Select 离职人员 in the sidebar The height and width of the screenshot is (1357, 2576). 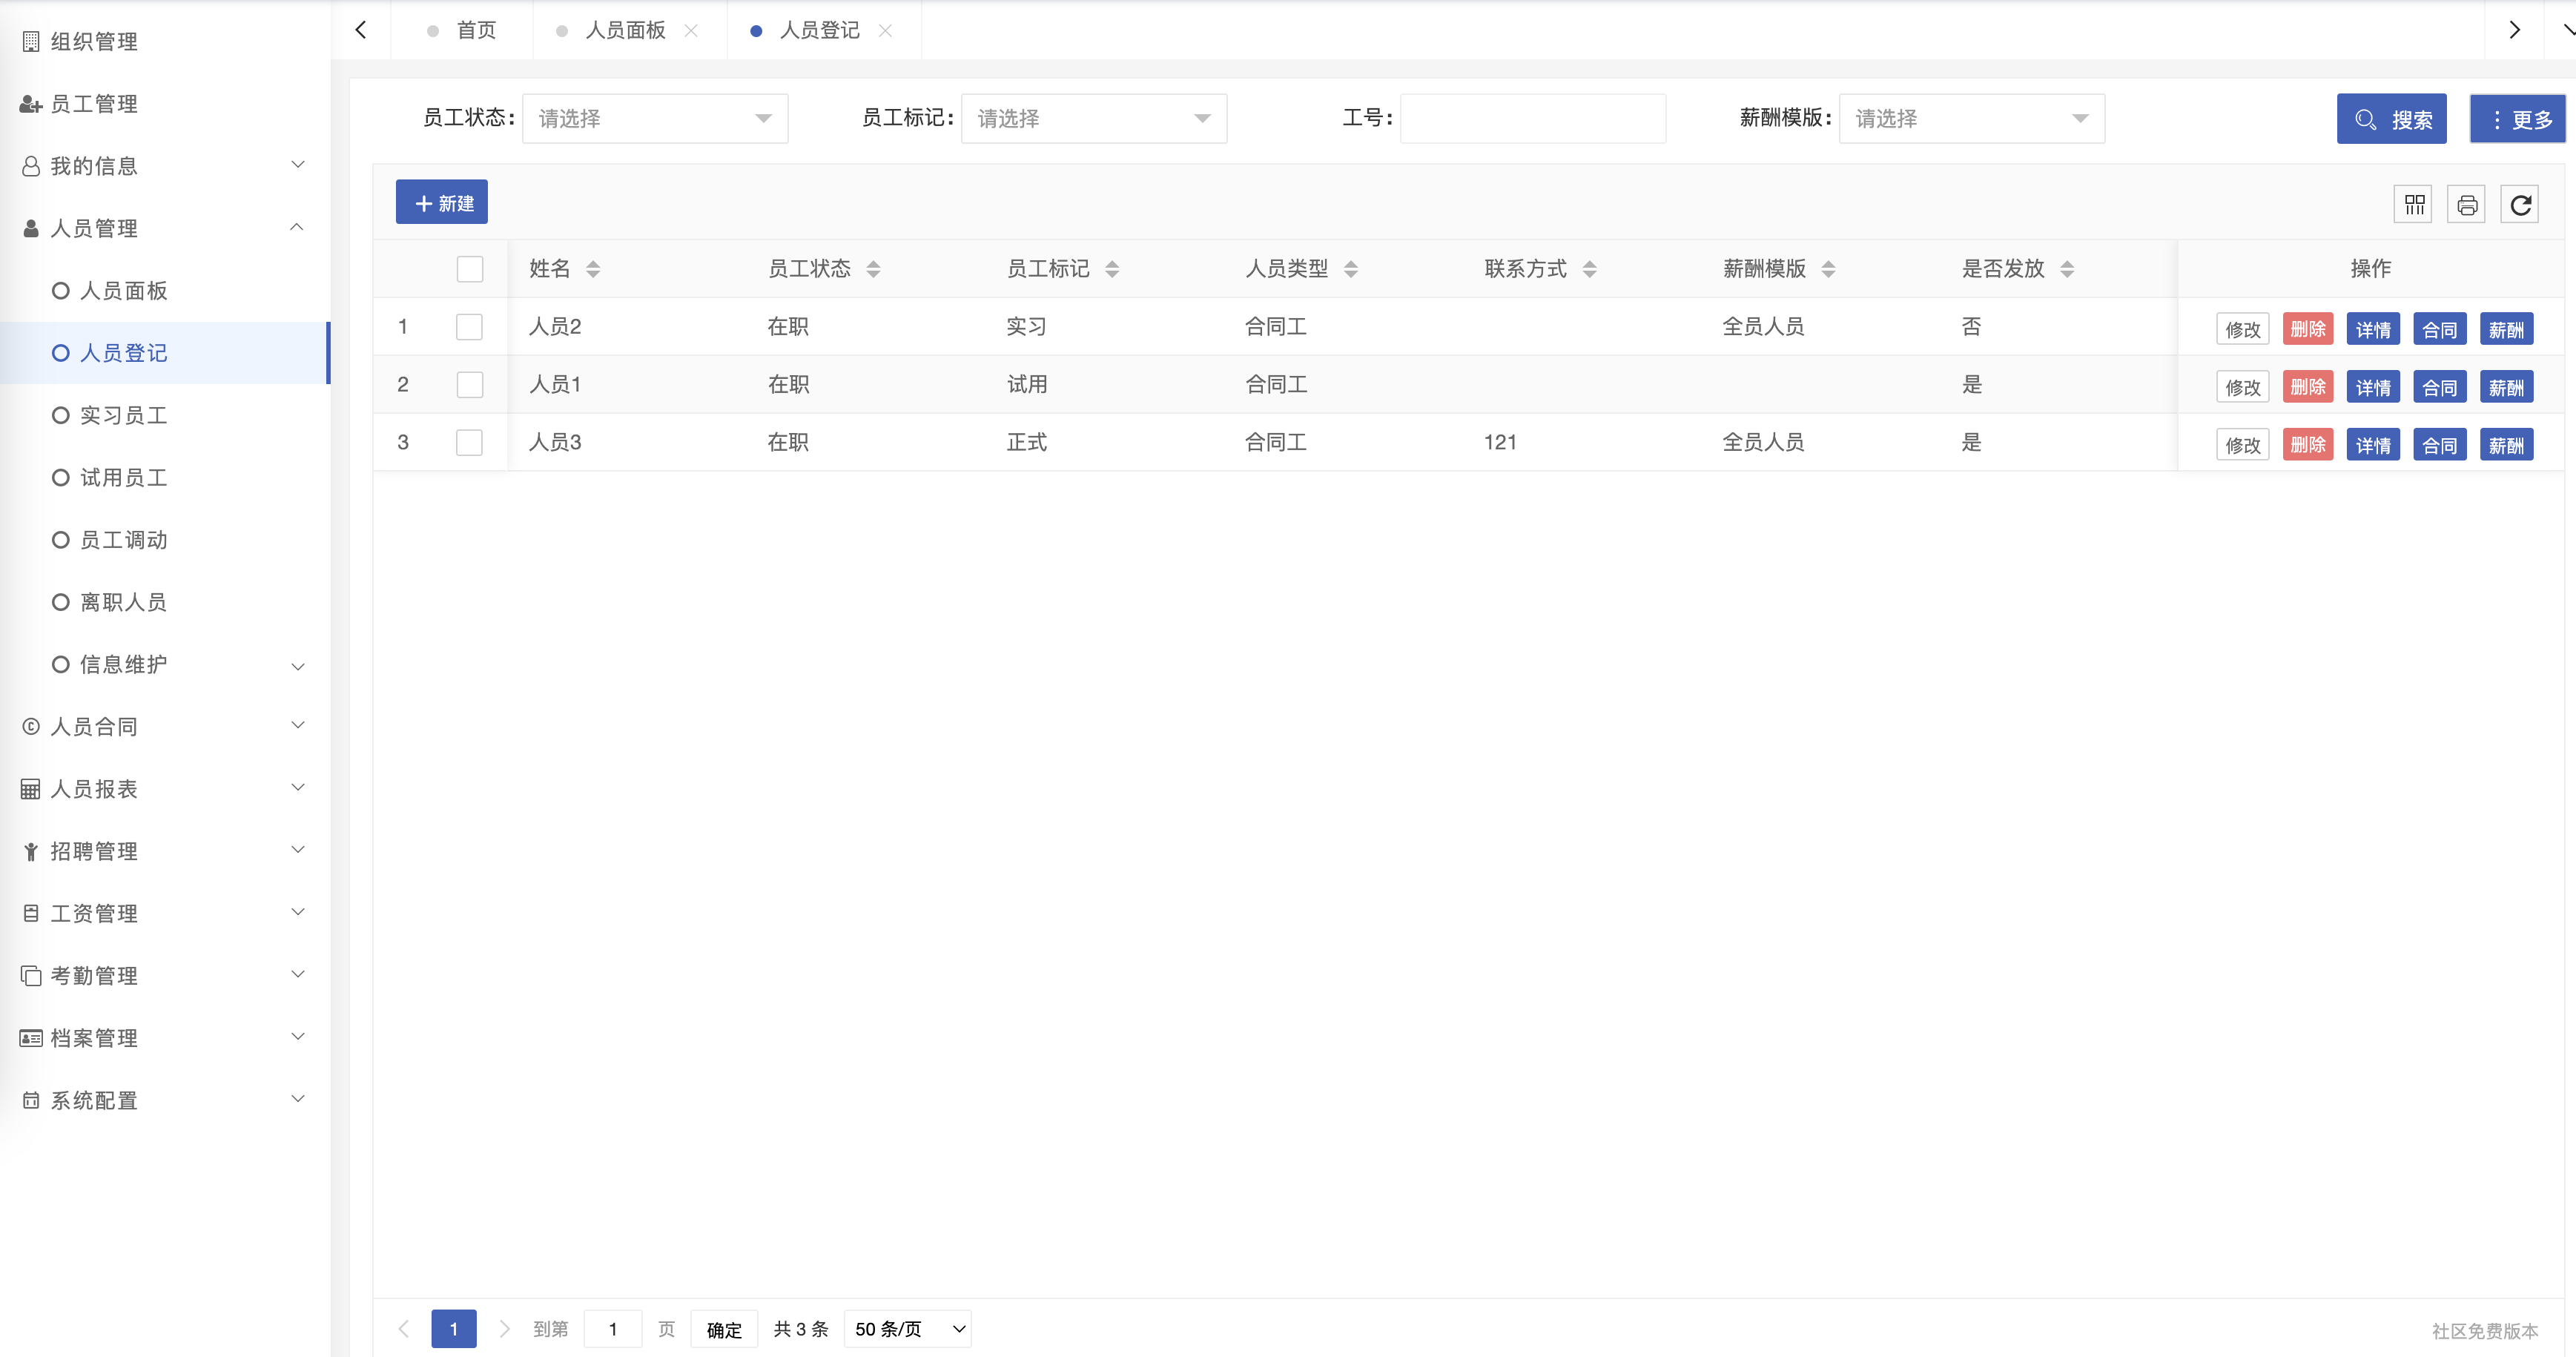click(165, 602)
